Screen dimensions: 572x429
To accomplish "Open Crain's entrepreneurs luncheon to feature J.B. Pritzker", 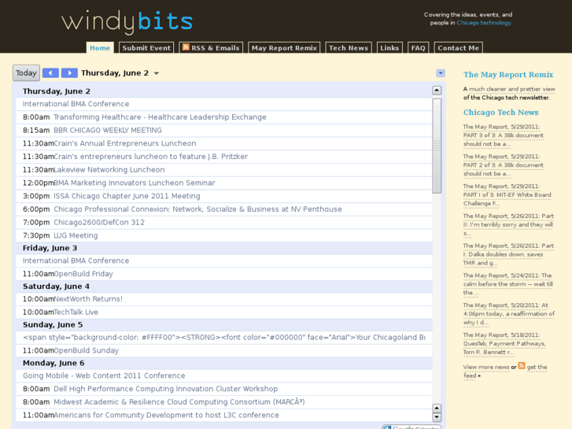I will tap(150, 157).
